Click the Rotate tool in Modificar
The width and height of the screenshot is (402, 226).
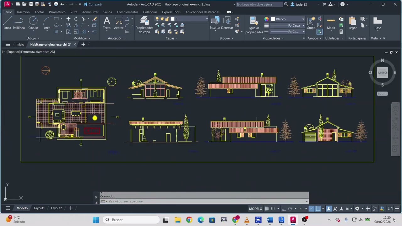pos(76,19)
